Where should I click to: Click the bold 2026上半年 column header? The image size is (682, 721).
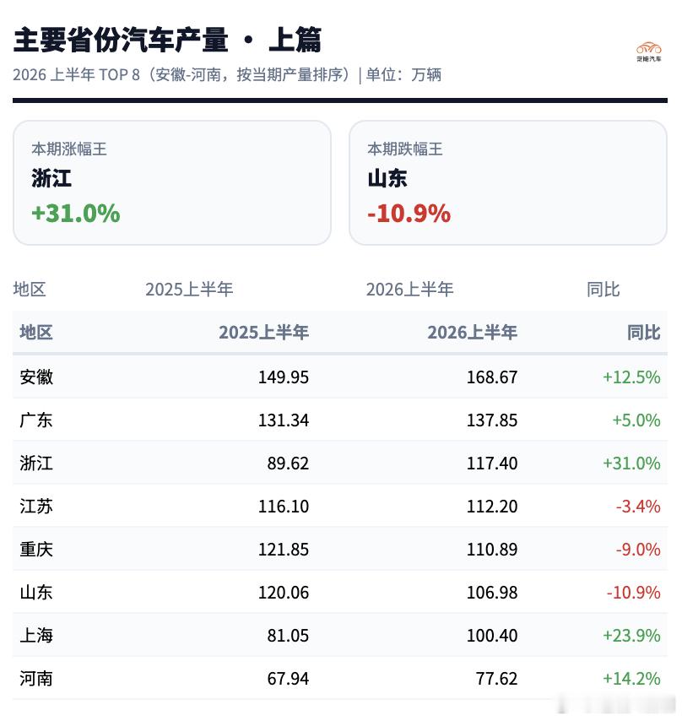(x=473, y=332)
